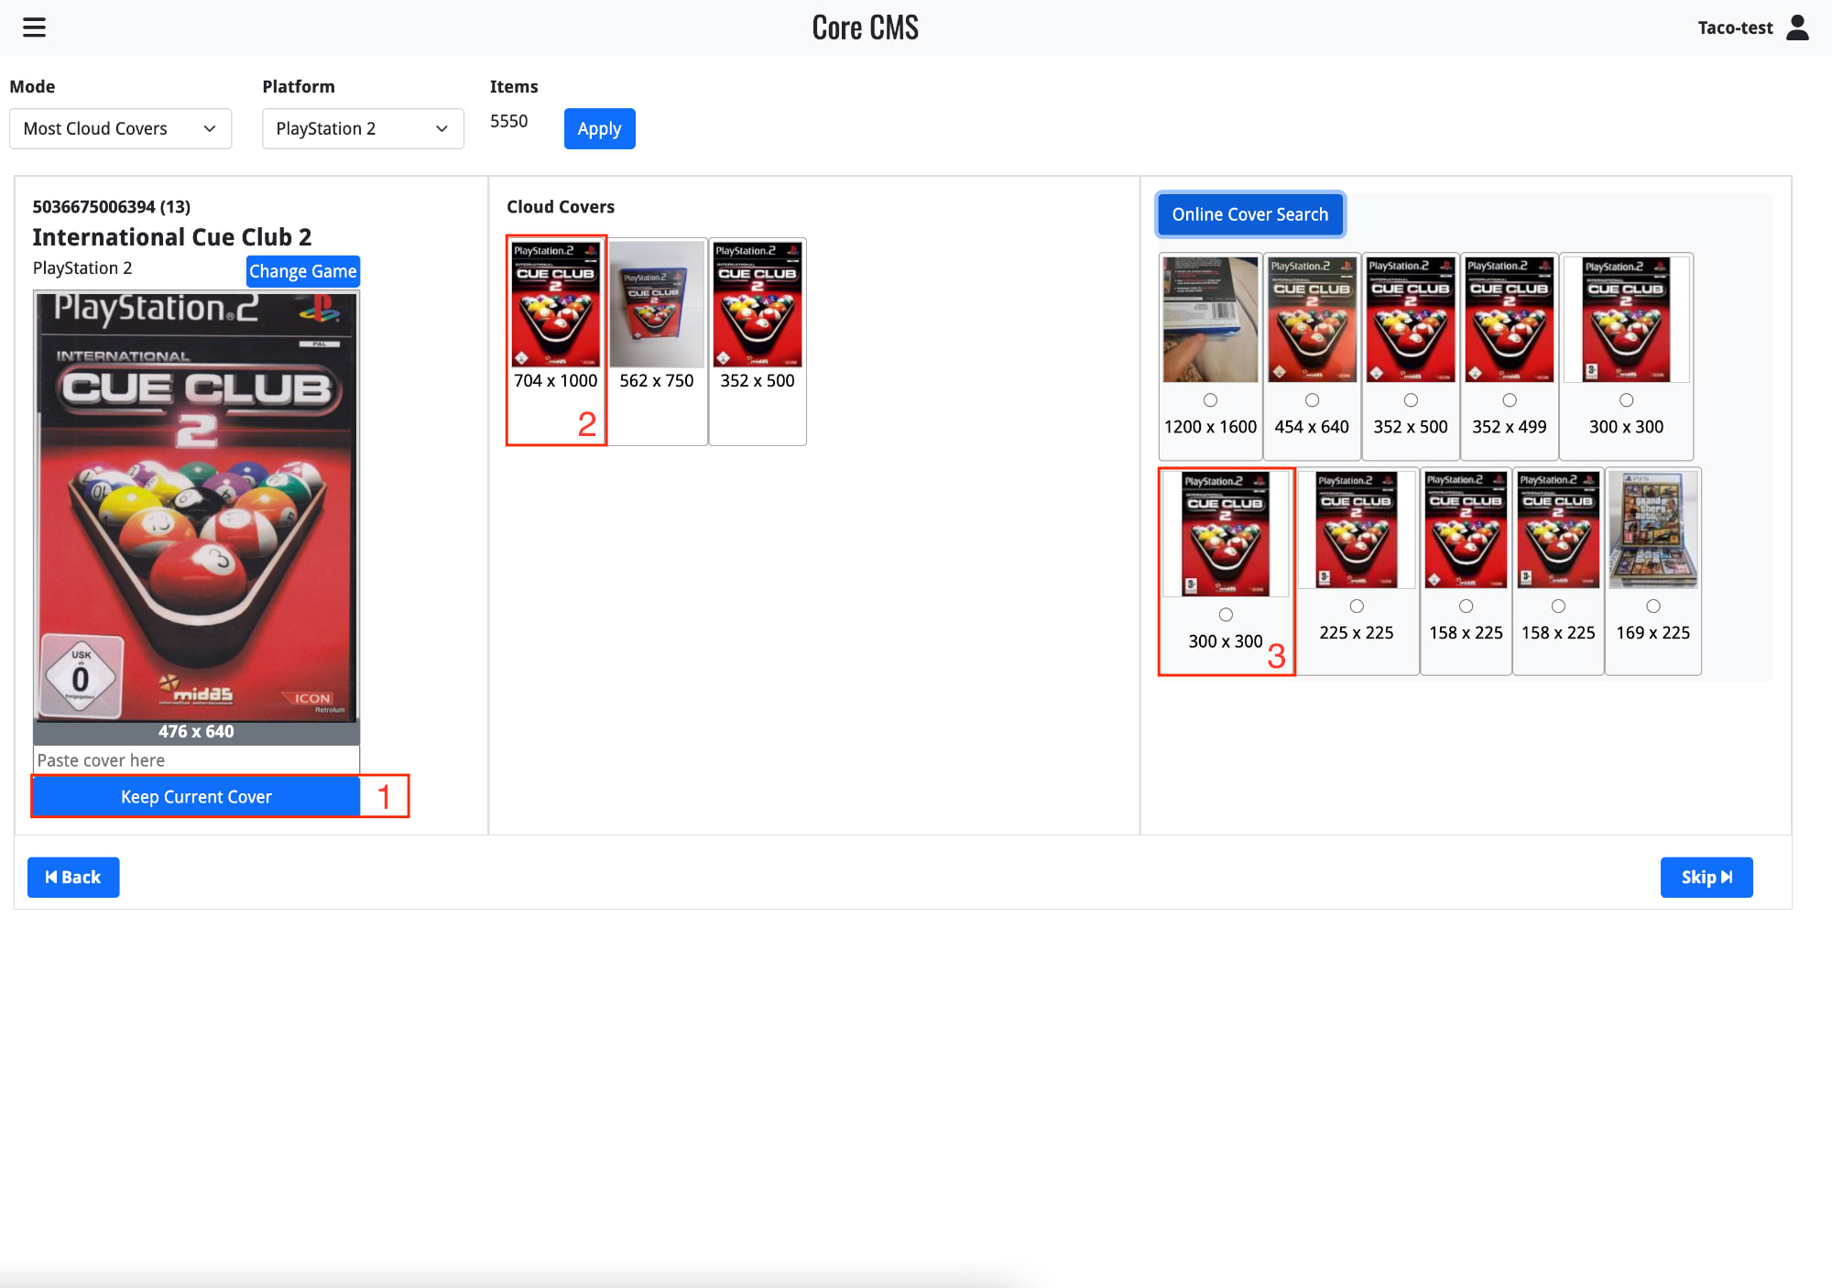
Task: Choose the 1200 x 1600 online cover radio
Action: (x=1210, y=400)
